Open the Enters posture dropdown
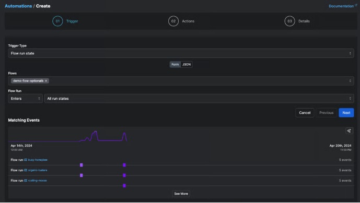This screenshot has width=360, height=203. pyautogui.click(x=25, y=99)
